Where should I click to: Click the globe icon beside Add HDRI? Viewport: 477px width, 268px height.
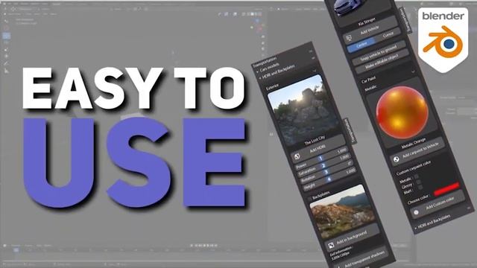[297, 156]
